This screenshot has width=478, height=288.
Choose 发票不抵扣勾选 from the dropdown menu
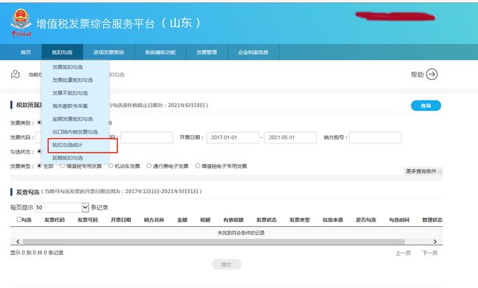(70, 93)
